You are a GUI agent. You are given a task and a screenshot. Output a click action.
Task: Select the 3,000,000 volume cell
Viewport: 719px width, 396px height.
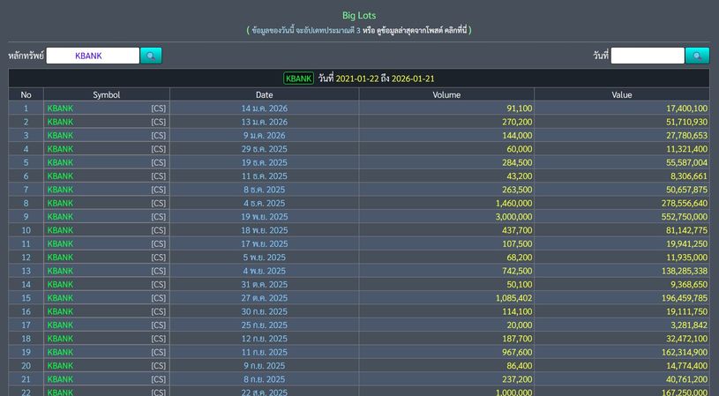coord(506,217)
